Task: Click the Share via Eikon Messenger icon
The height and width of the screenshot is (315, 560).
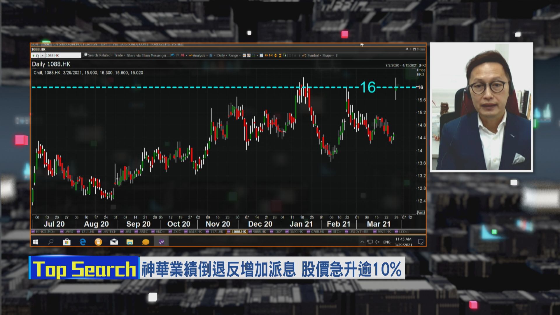Action: pos(147,55)
